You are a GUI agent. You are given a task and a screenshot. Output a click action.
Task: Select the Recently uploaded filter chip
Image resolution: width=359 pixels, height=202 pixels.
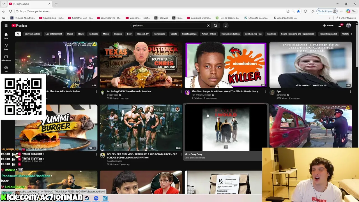[x=328, y=34]
